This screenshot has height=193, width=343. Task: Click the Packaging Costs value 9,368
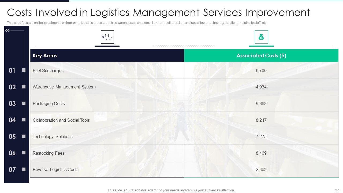(x=261, y=104)
